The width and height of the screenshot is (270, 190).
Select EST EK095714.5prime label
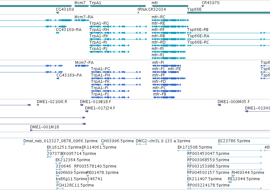(x=79, y=153)
